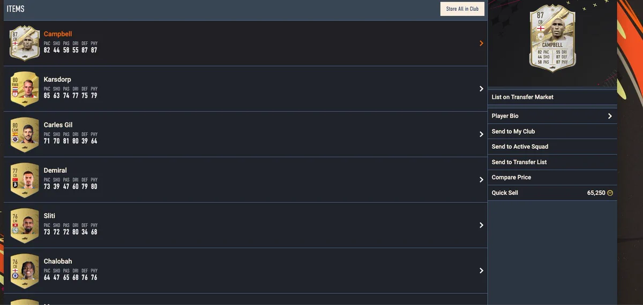Open the Player Bio option
Screen dimensions: 643x305
[x=552, y=116]
